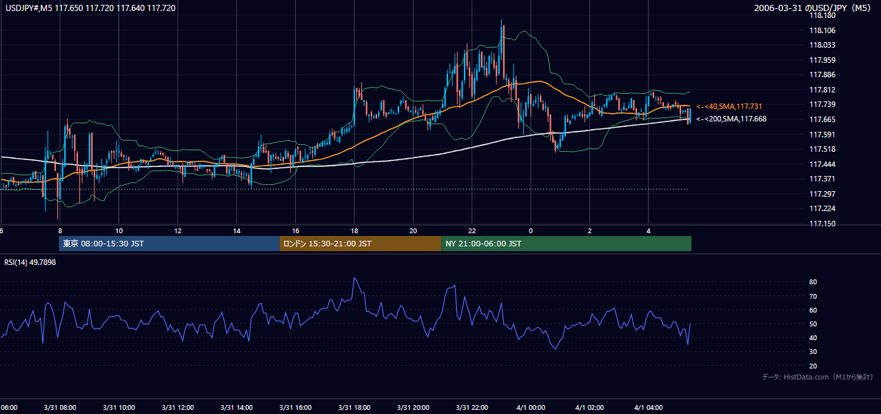Click RSI scale value 50
The height and width of the screenshot is (414, 881).
pyautogui.click(x=813, y=324)
